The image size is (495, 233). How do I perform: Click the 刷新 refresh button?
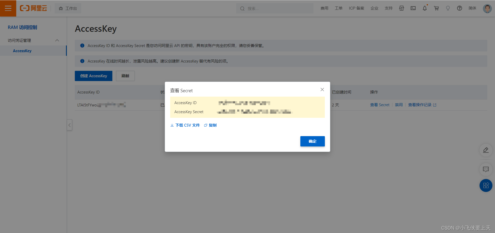point(125,76)
